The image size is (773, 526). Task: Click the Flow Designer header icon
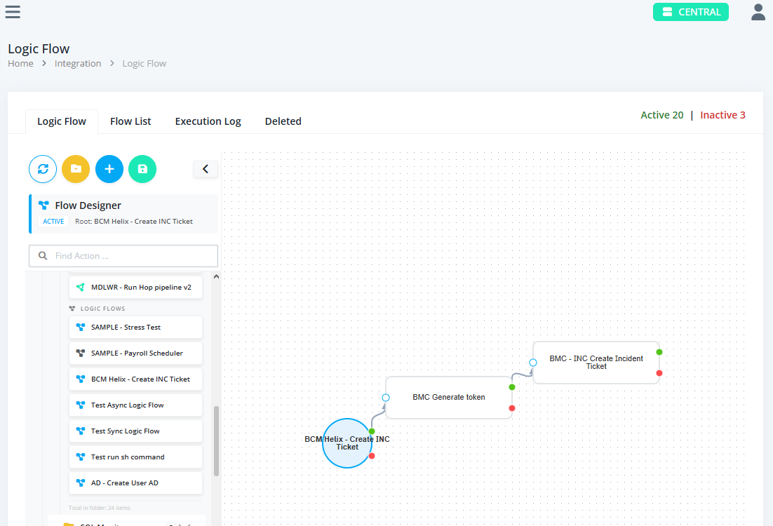(x=44, y=205)
